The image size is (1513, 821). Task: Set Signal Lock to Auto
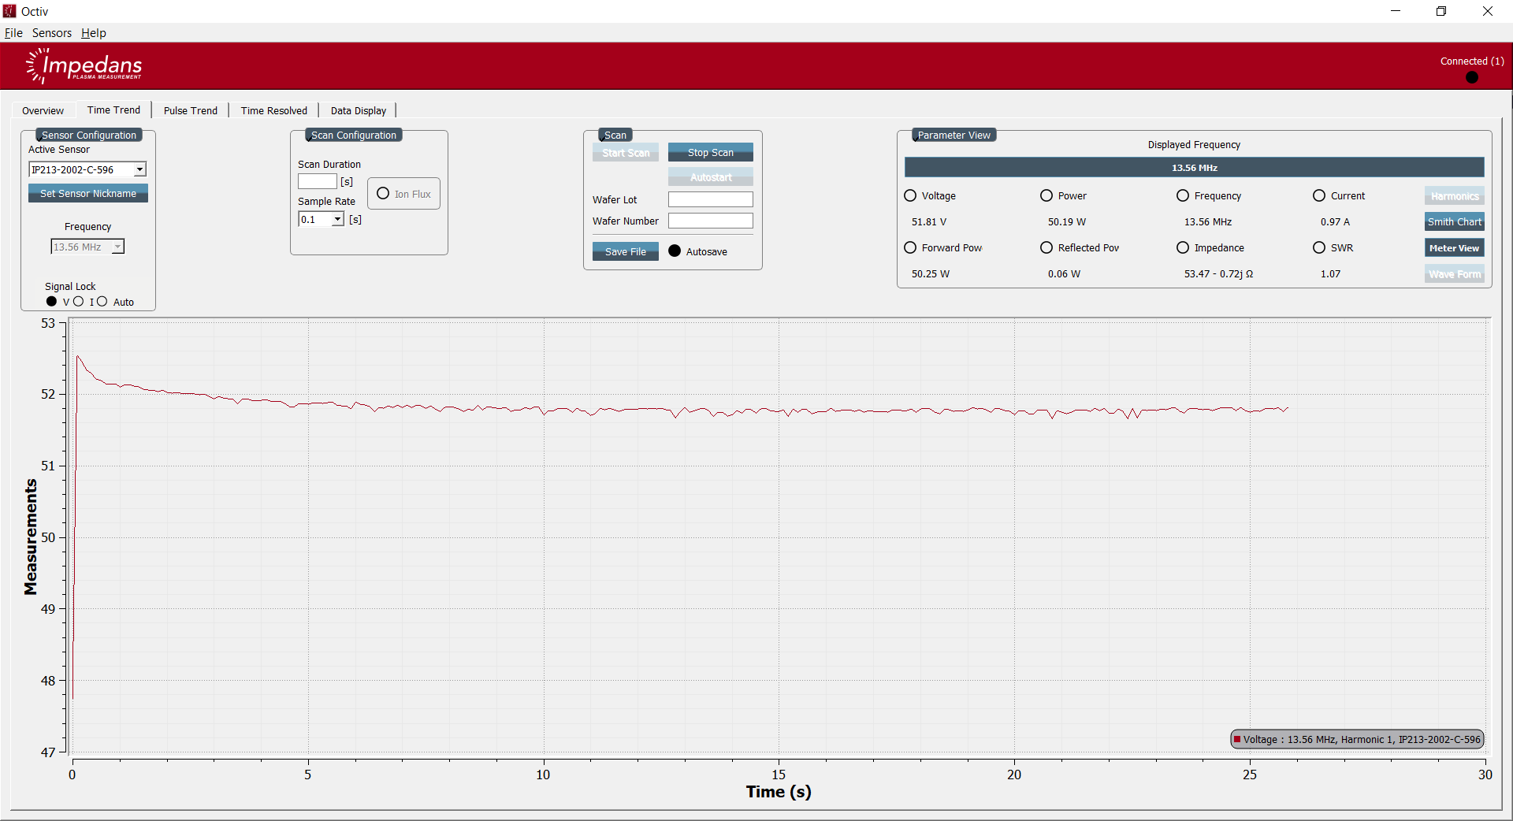[x=102, y=302]
